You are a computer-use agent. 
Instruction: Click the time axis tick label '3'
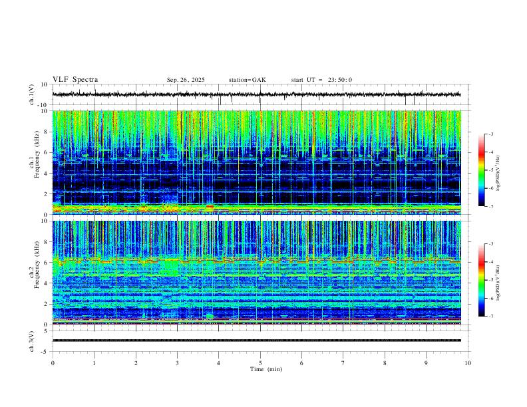point(177,363)
